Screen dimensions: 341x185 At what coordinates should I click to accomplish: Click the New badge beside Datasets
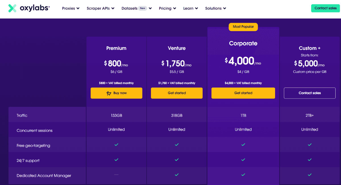143,8
